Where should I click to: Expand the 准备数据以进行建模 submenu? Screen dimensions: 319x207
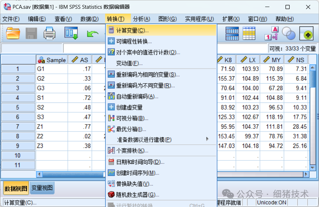pyautogui.click(x=140, y=139)
